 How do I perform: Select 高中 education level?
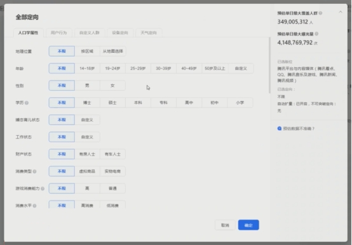tap(189, 103)
